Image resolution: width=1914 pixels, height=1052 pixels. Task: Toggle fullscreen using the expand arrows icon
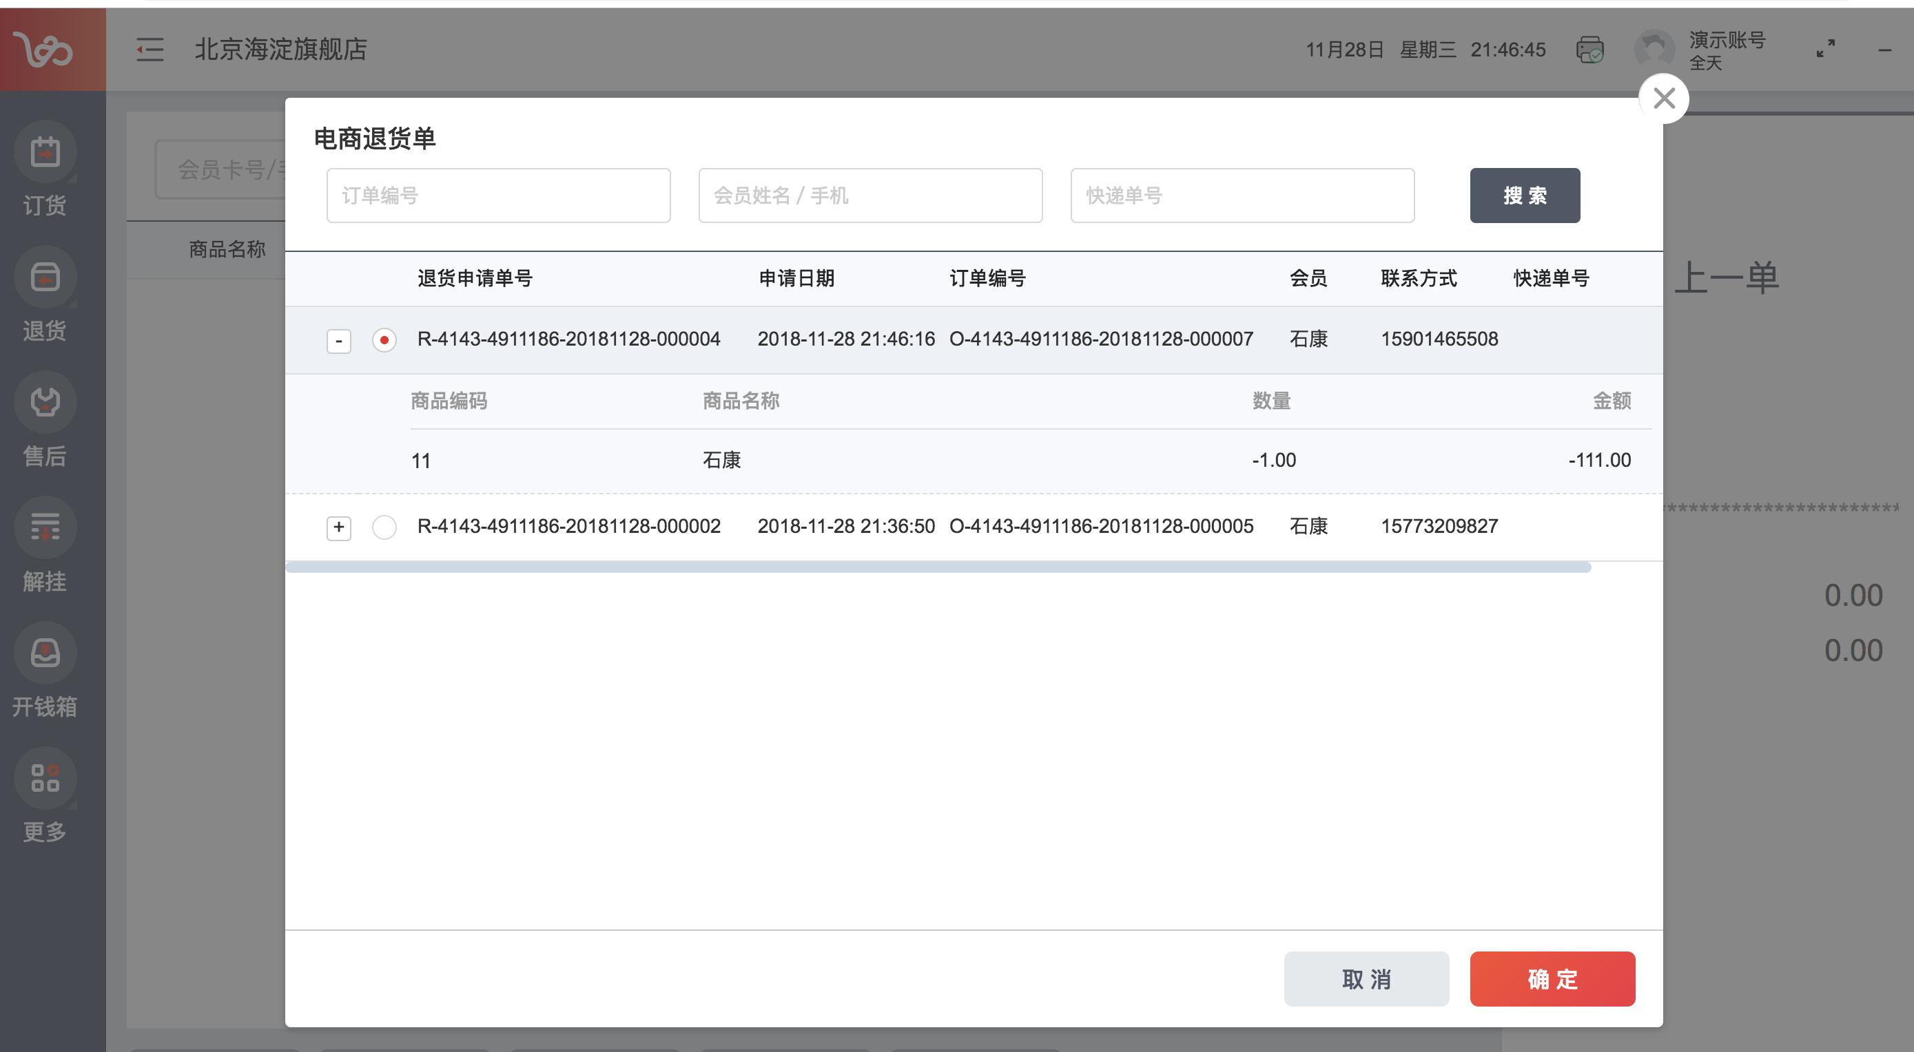1825,49
